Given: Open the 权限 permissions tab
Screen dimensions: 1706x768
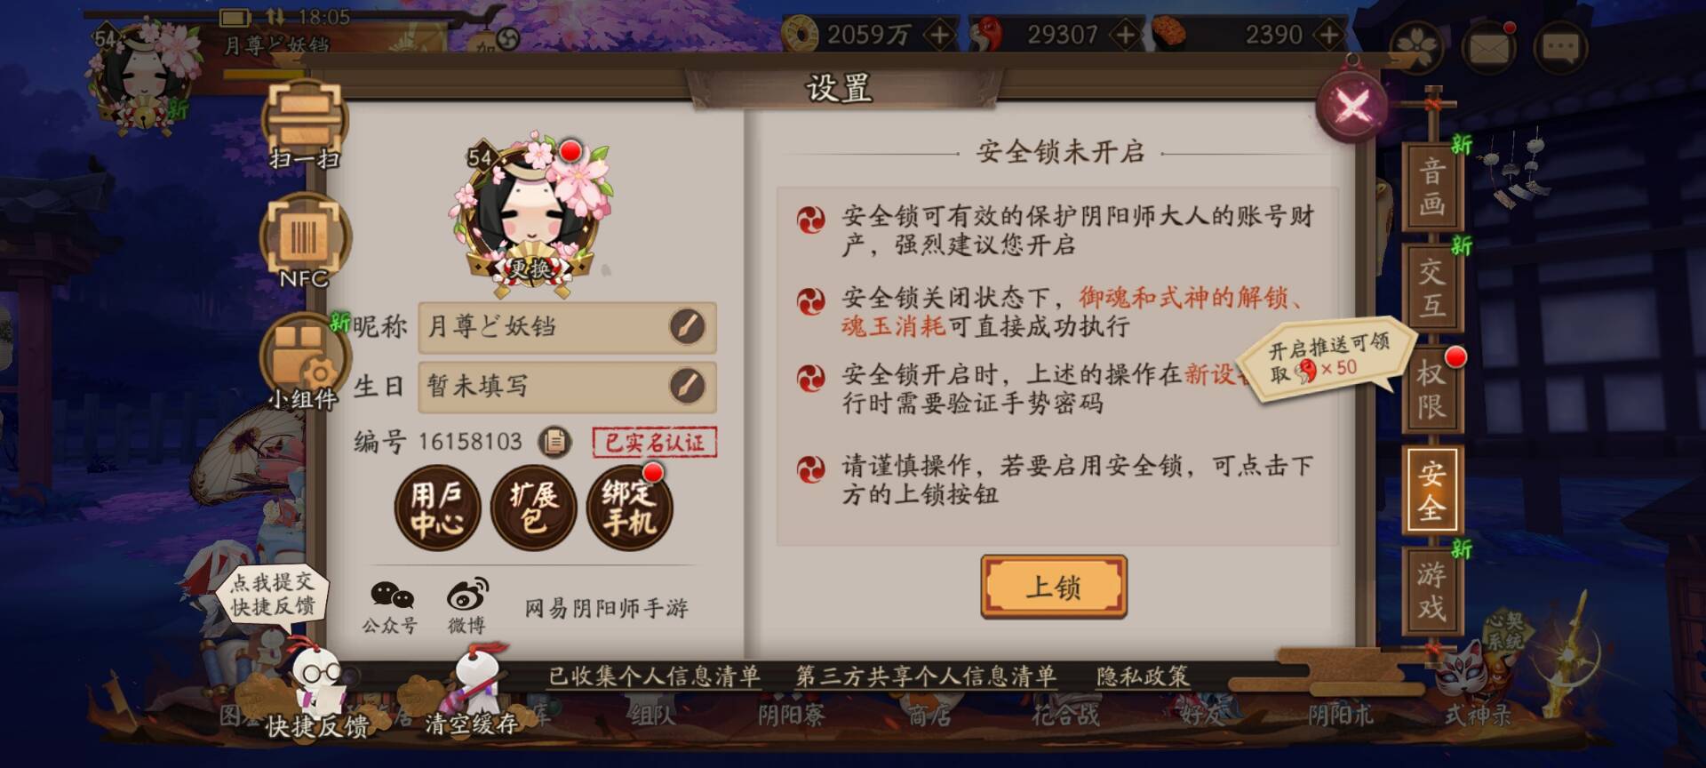Looking at the screenshot, I should (1431, 389).
